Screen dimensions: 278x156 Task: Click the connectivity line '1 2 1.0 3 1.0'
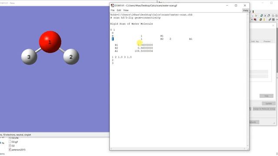pos(122,57)
